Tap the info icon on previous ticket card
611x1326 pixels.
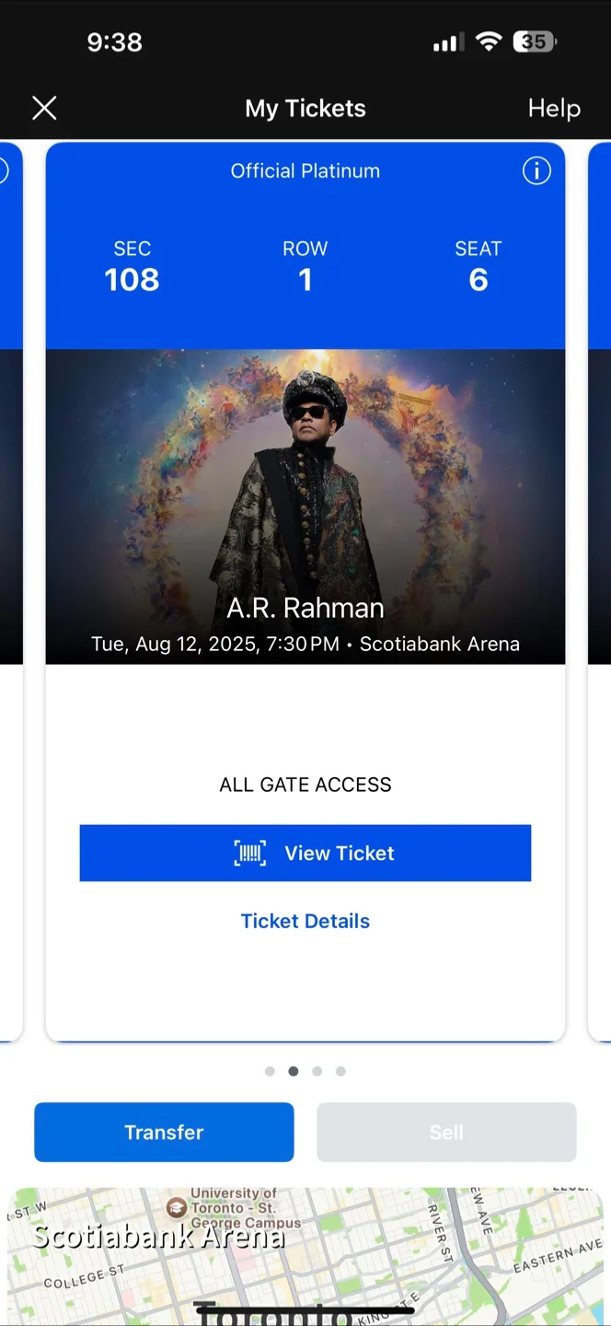coord(3,170)
